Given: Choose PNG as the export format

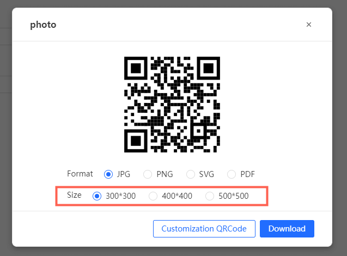Looking at the screenshot, I should pyautogui.click(x=148, y=174).
